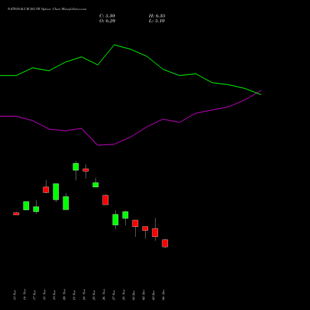Click the lowest trough of the purple line

click(98, 145)
